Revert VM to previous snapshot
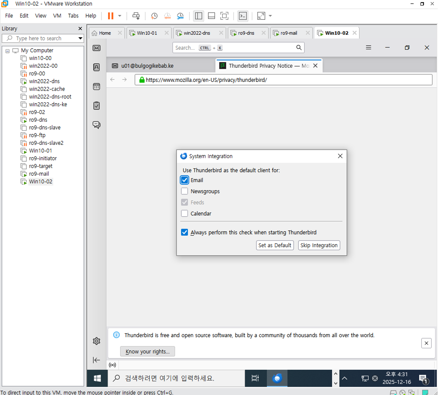 tap(167, 16)
